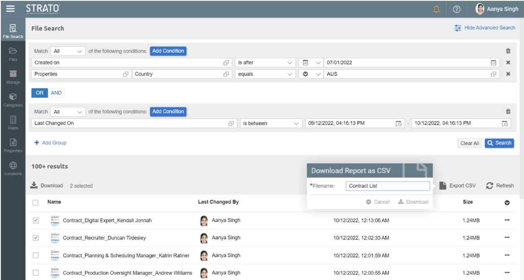Remove the Created on condition row
Screen dimensions: 524x280
[x=508, y=62]
